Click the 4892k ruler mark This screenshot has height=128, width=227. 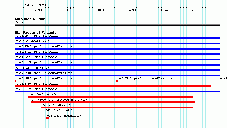coord(39,10)
